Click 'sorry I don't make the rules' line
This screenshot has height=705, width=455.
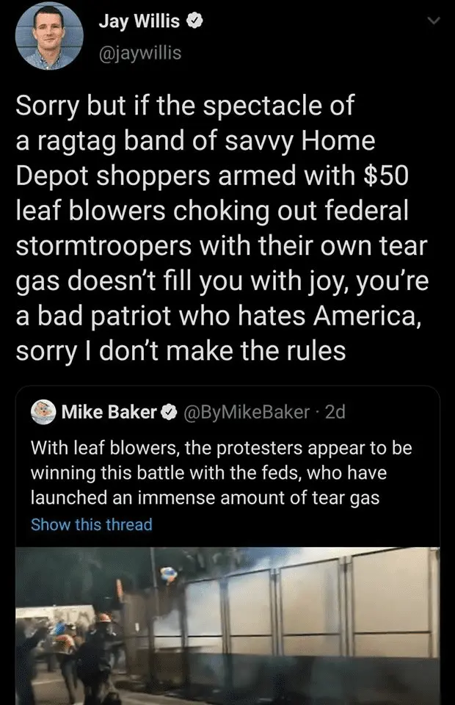pos(180,351)
